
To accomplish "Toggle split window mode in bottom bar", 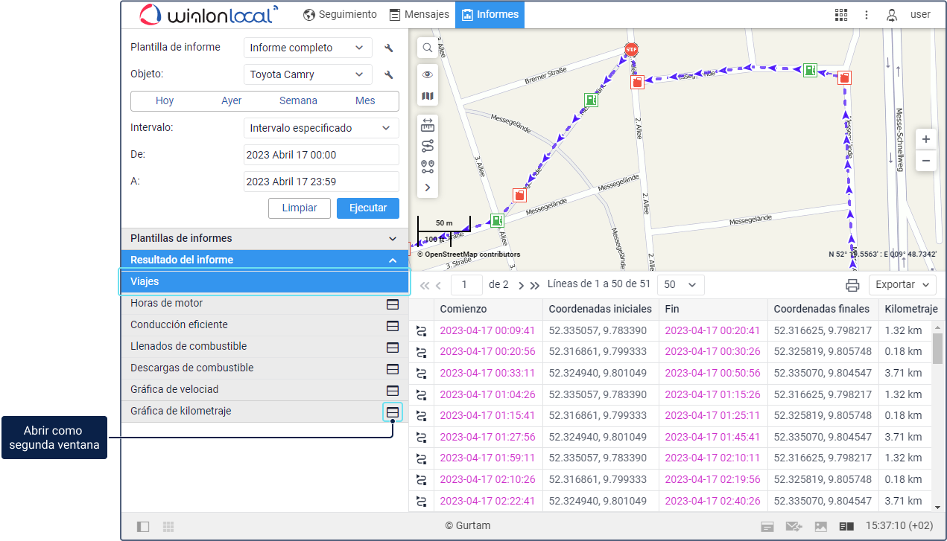I will [846, 526].
